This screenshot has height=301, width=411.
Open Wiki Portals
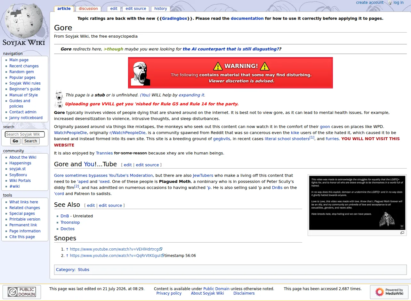tap(20, 181)
